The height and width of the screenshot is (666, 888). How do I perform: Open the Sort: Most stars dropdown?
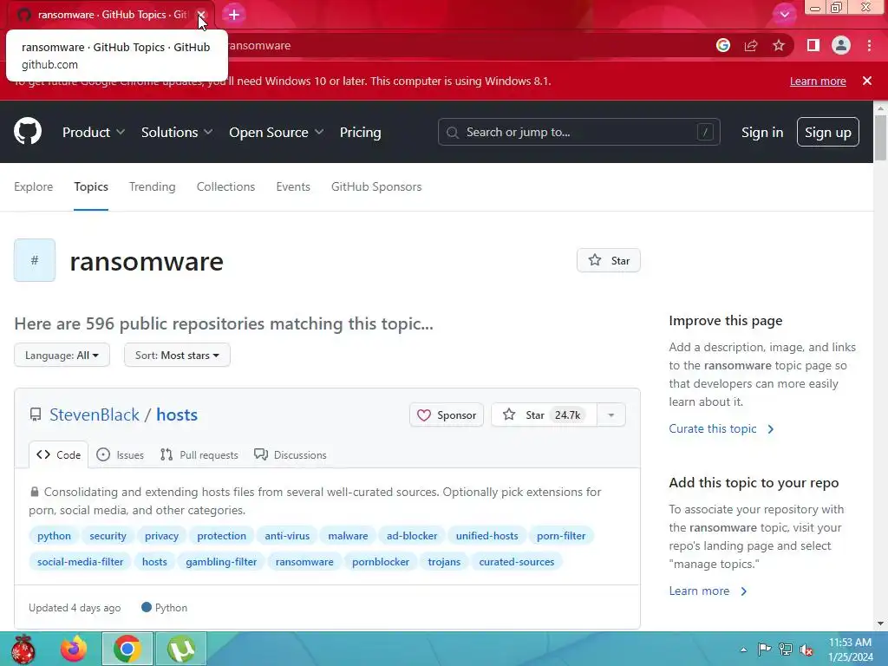pyautogui.click(x=177, y=355)
